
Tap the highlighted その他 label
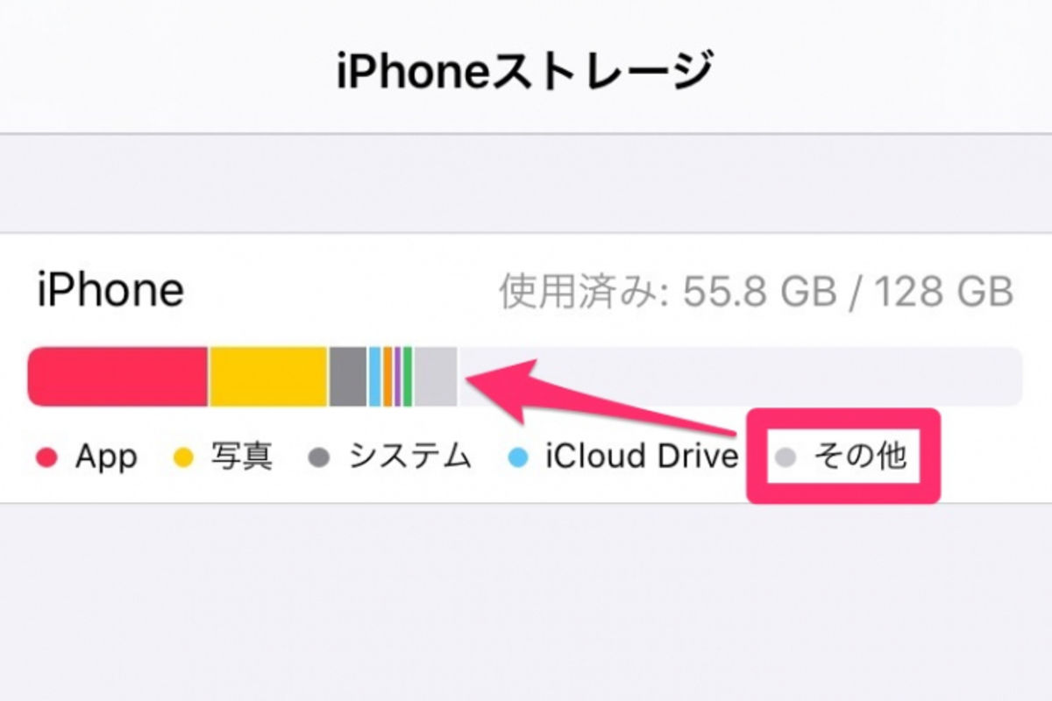pos(860,457)
